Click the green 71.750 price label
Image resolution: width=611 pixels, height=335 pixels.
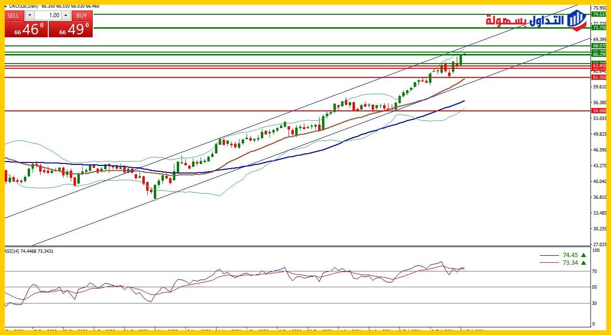point(599,28)
